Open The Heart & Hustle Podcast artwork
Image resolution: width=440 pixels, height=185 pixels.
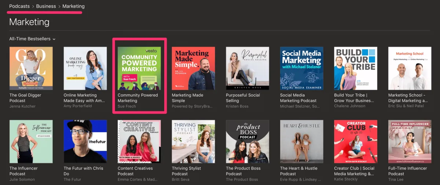pos(302,141)
